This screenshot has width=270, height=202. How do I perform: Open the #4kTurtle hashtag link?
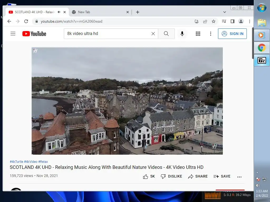16,162
